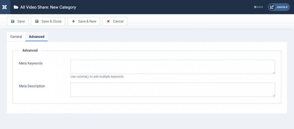Click the Save button
Image resolution: width=294 pixels, height=129 pixels.
tap(18, 21)
